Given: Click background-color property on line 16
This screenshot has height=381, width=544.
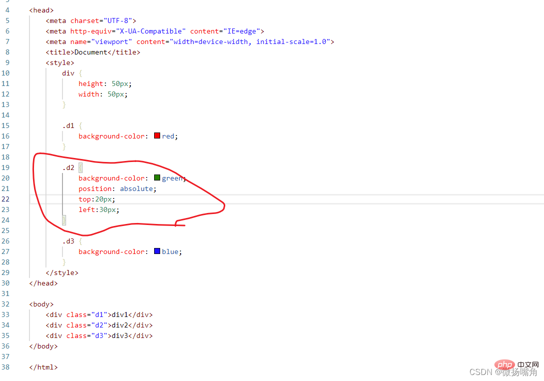Looking at the screenshot, I should [x=112, y=136].
